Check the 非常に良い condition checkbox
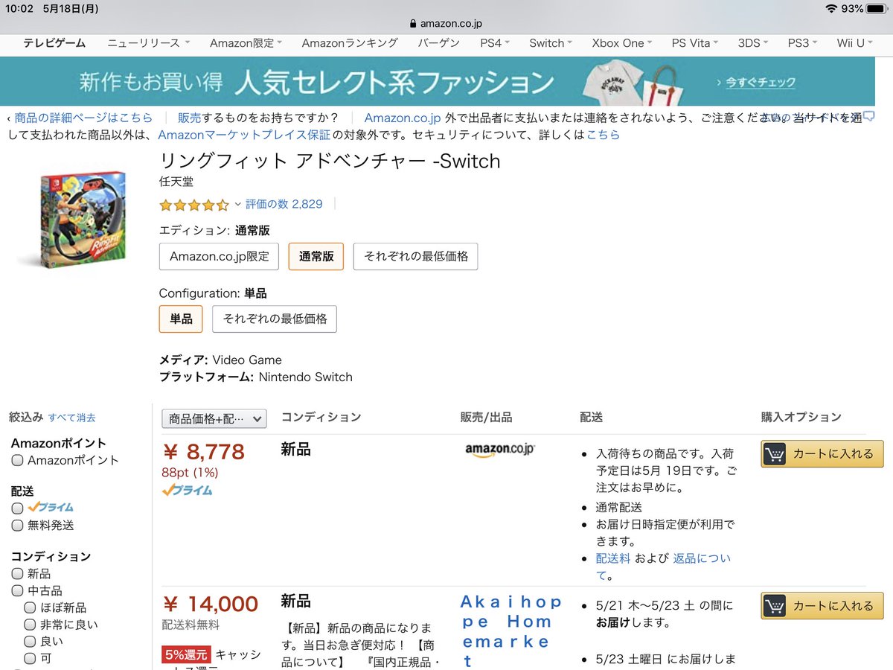This screenshot has height=670, width=893. click(x=31, y=625)
